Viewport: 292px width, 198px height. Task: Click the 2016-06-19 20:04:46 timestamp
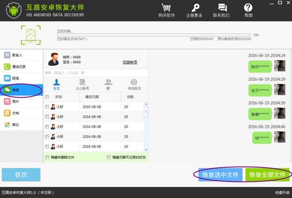pos(267,127)
